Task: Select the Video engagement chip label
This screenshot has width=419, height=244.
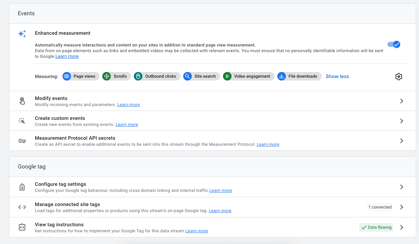Action: coord(252,76)
